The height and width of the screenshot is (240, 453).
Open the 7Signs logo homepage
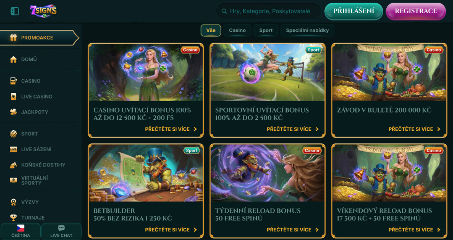(x=43, y=11)
